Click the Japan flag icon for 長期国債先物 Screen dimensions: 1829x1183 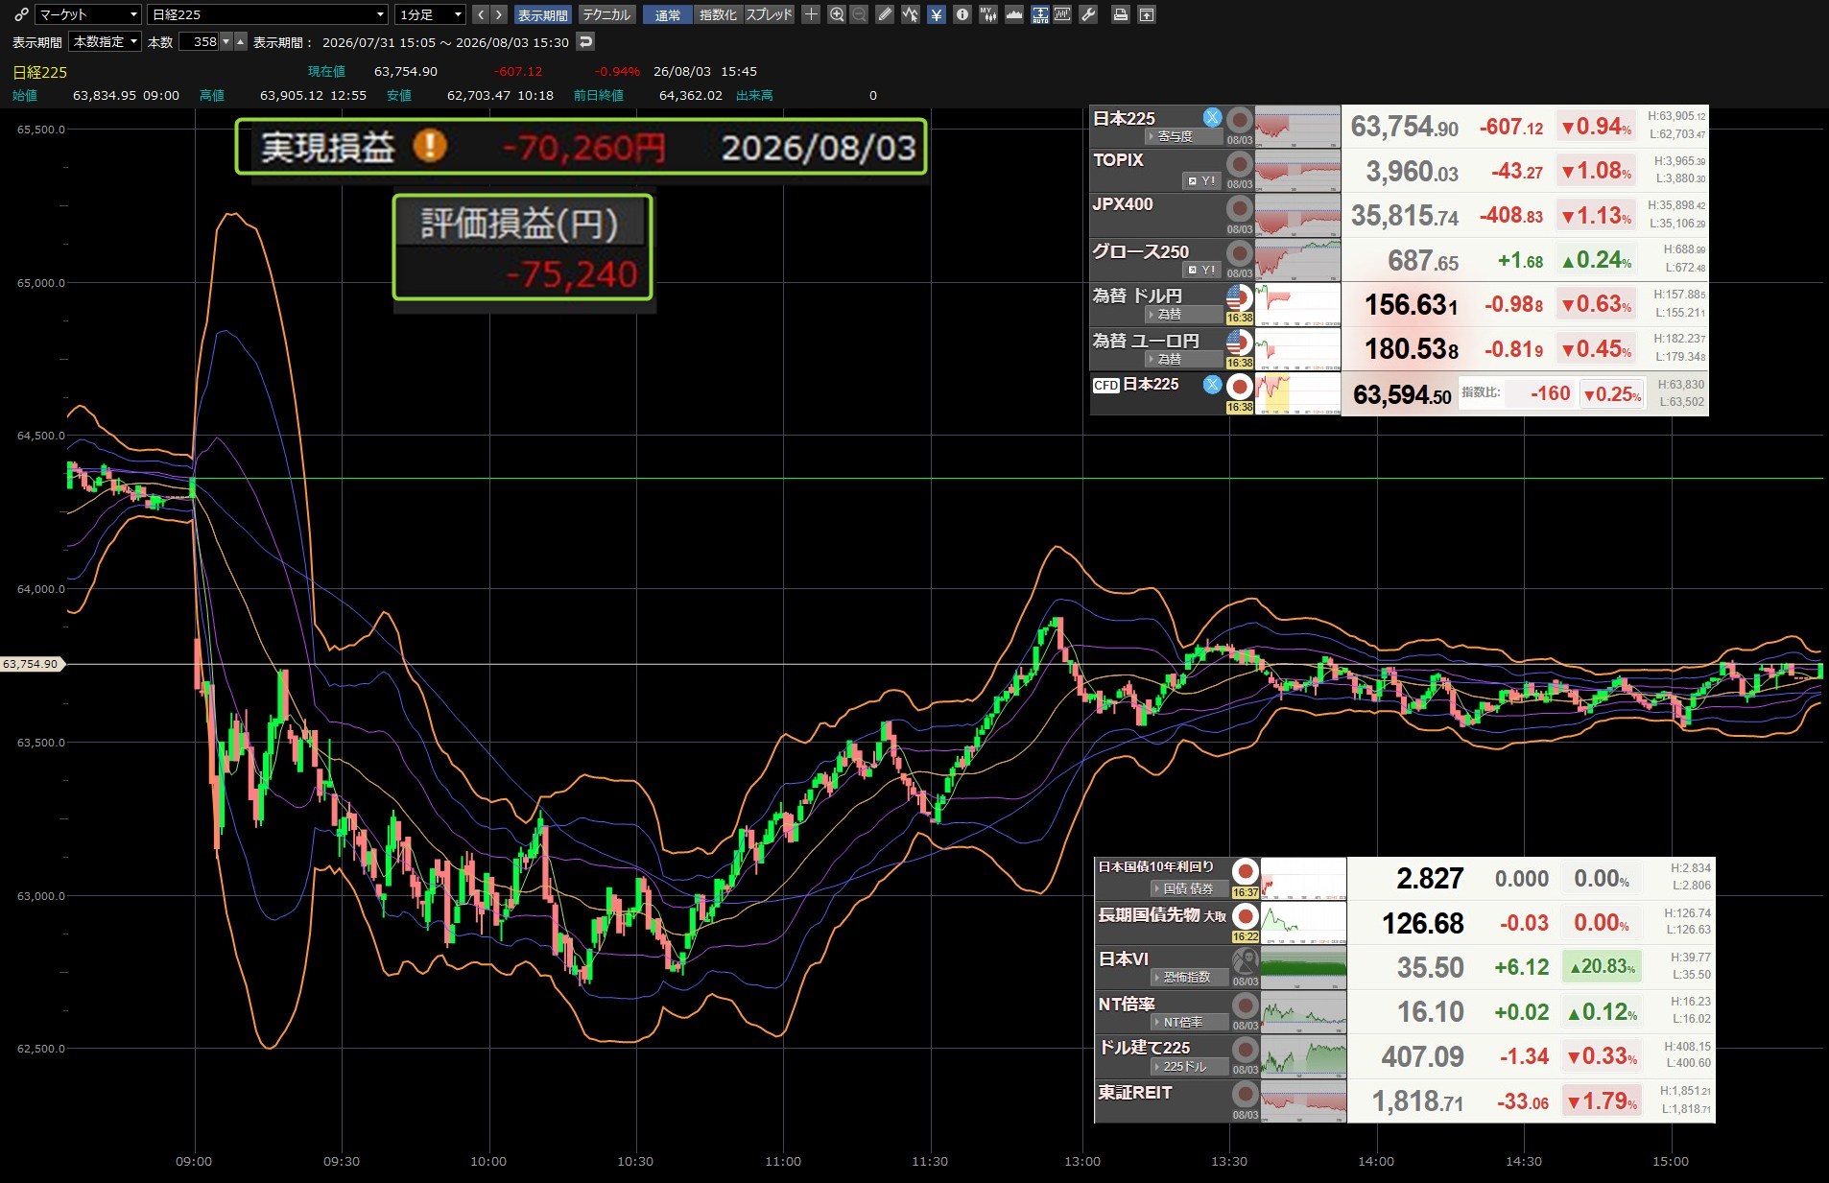[1246, 916]
